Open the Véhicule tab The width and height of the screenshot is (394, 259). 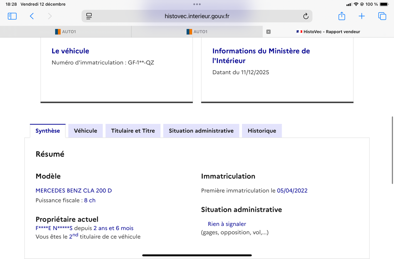click(85, 131)
